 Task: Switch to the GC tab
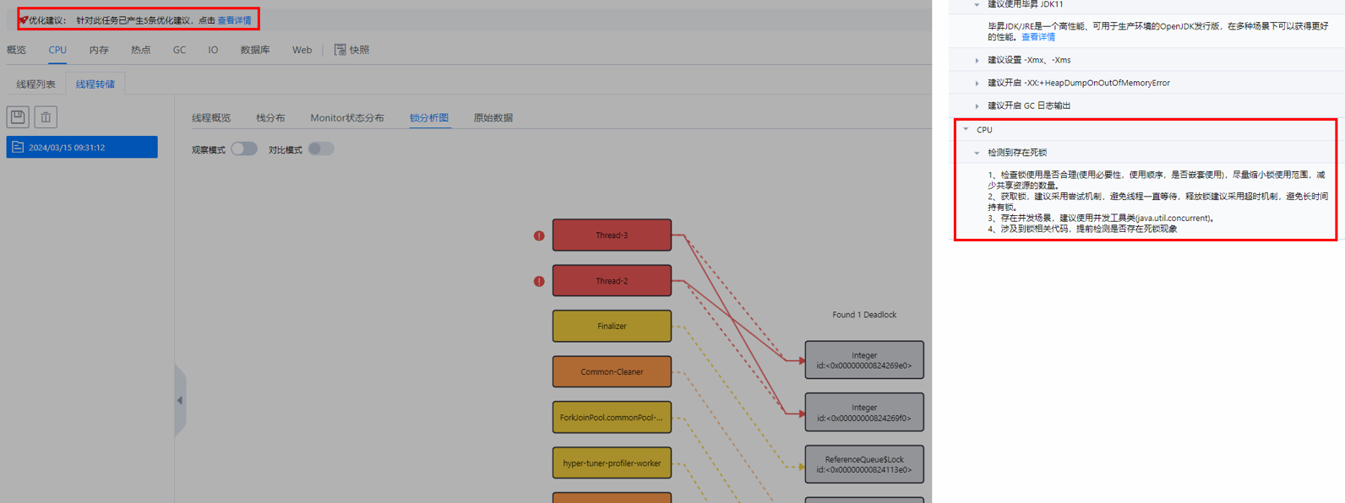click(179, 50)
